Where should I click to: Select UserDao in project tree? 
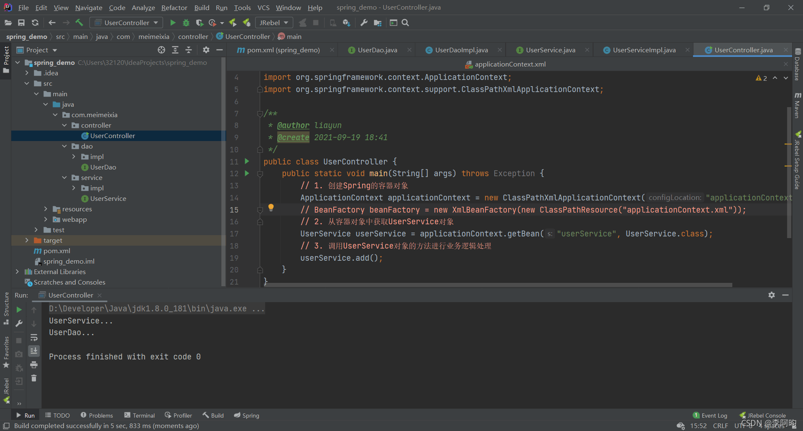(103, 167)
